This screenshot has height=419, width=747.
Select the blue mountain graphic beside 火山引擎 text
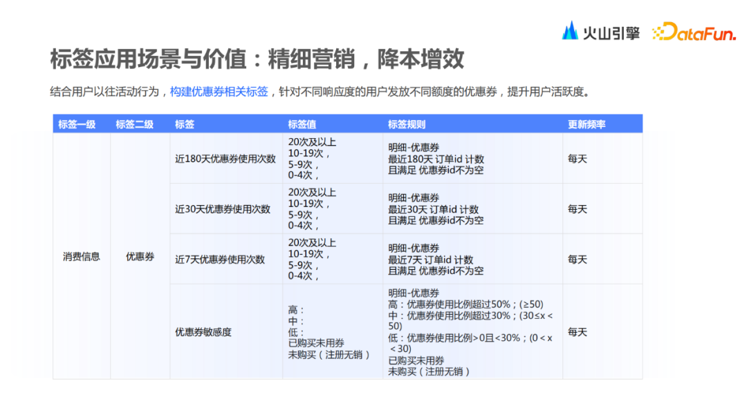[x=570, y=30]
